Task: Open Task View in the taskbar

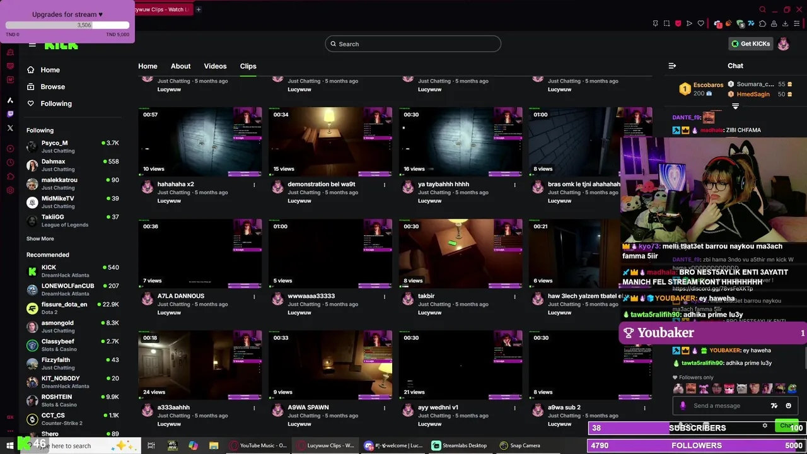Action: pyautogui.click(x=151, y=446)
